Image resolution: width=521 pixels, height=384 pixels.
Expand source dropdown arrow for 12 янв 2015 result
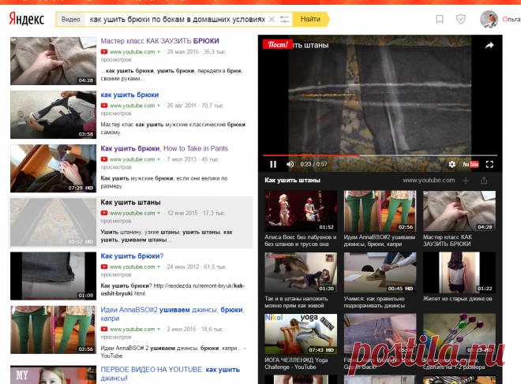[x=159, y=213]
